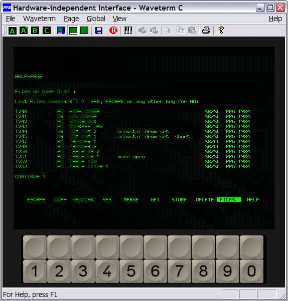Push the blank key above number 4
The width and height of the screenshot is (288, 301).
(107, 247)
